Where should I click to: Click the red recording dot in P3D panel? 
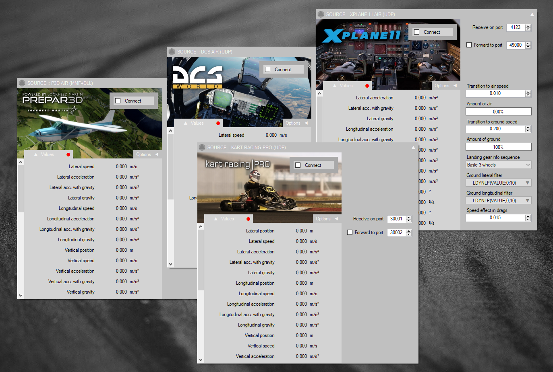(x=68, y=154)
